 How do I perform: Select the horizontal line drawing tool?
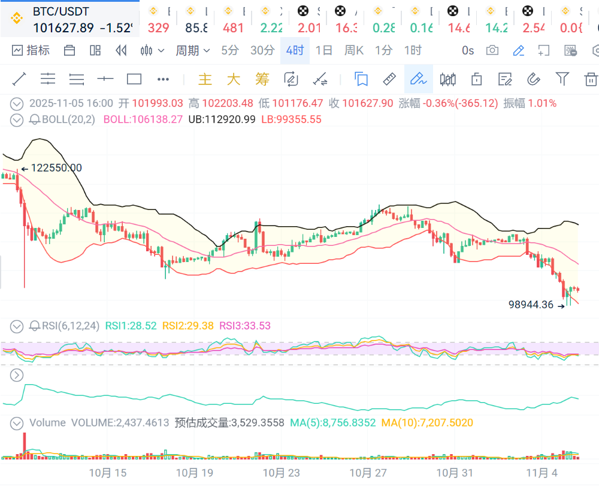pyautogui.click(x=105, y=79)
